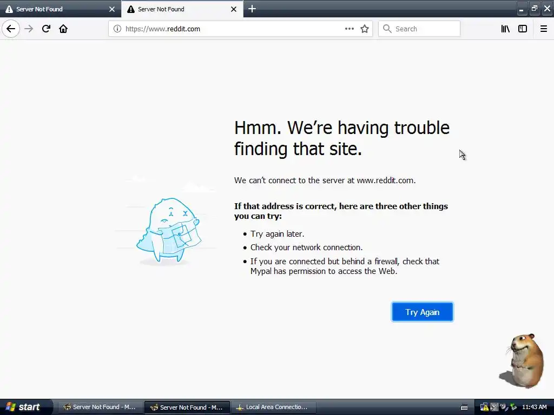Click the lost dinosaur illustration
This screenshot has width=554, height=415.
(168, 230)
